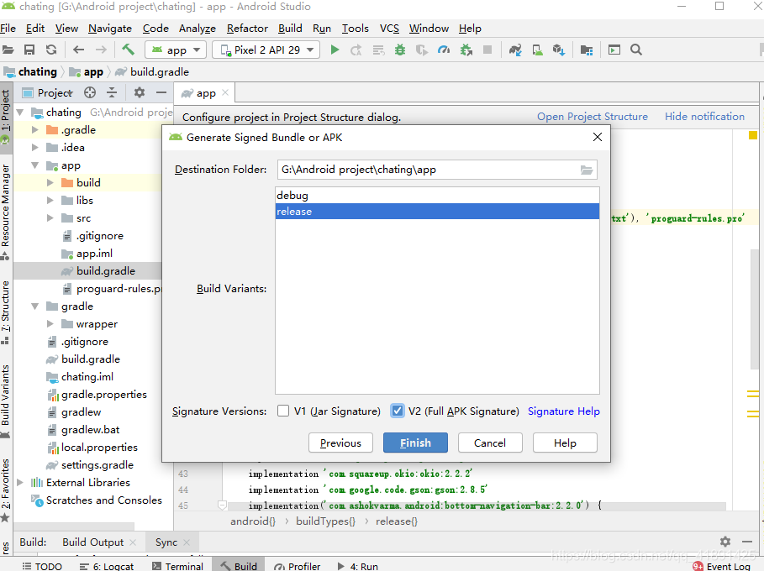Expand the src folder
The height and width of the screenshot is (571, 764).
[x=50, y=218]
